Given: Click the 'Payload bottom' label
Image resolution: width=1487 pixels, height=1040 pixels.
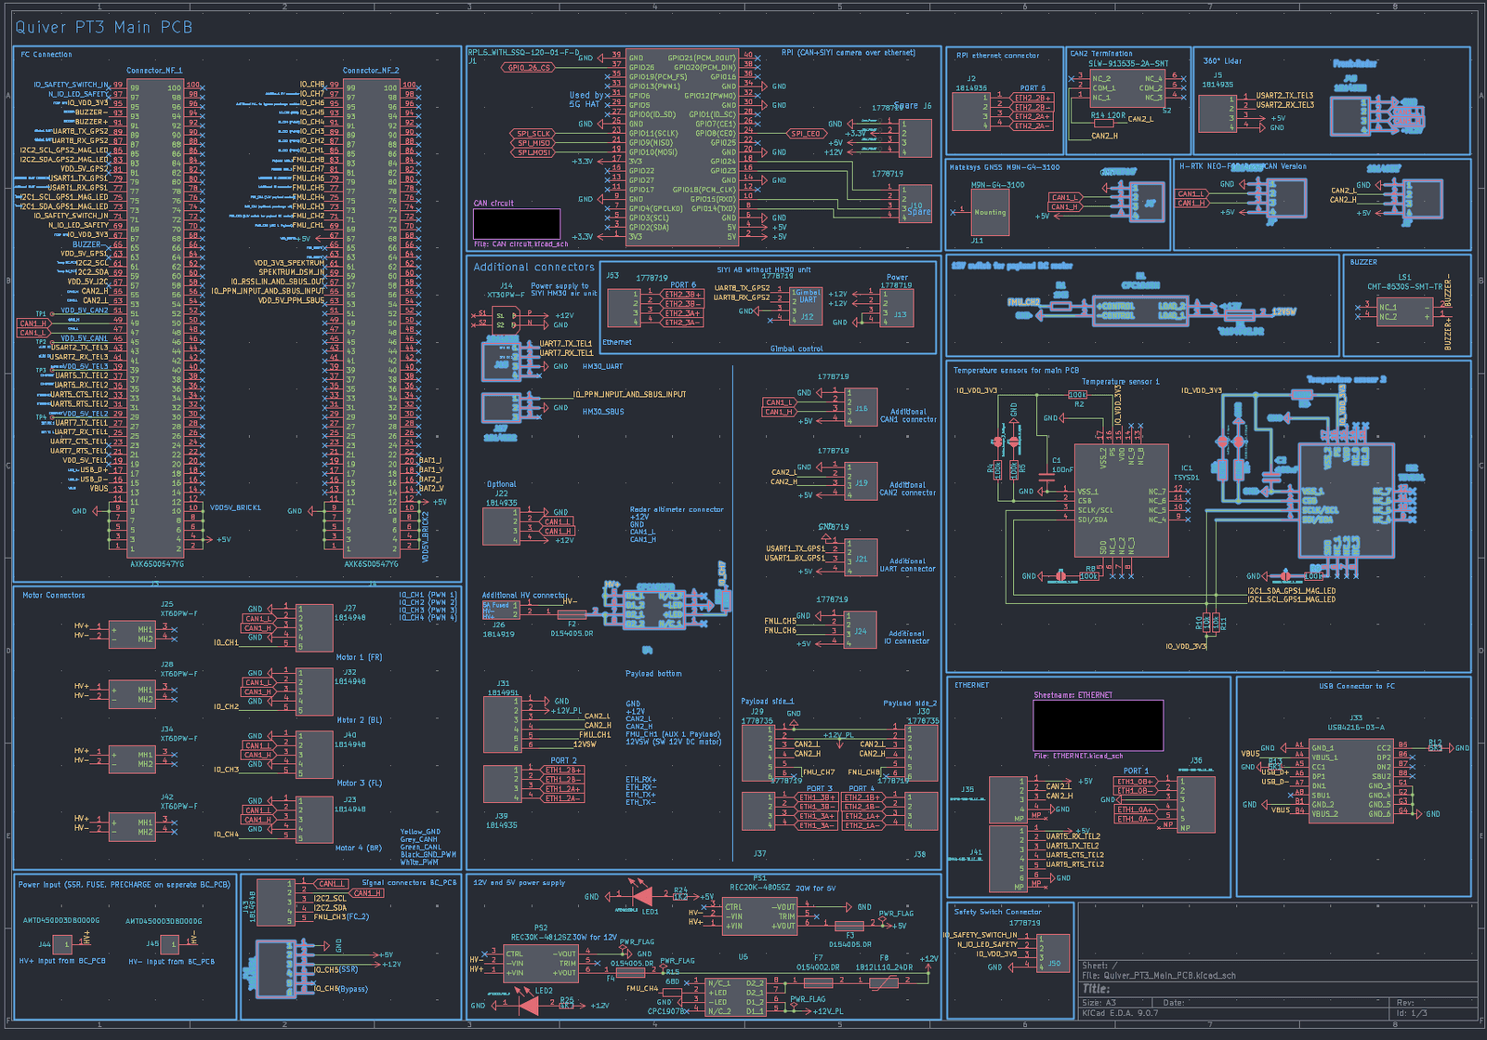Looking at the screenshot, I should click(653, 674).
